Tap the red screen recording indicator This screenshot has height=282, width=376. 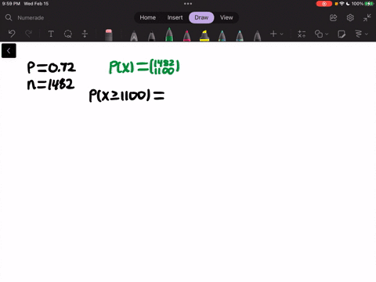(x=324, y=4)
